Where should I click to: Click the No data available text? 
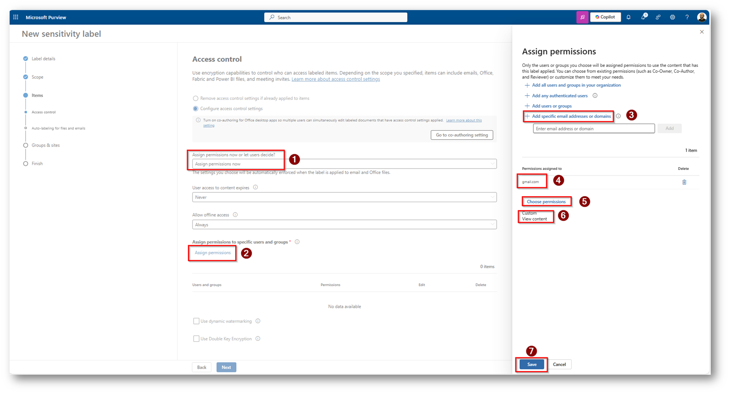coord(344,306)
